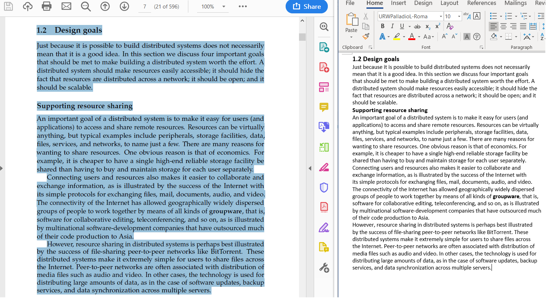Open the find text magnifier in Acrobat
Screen dimensions: 546x298
coord(86,6)
